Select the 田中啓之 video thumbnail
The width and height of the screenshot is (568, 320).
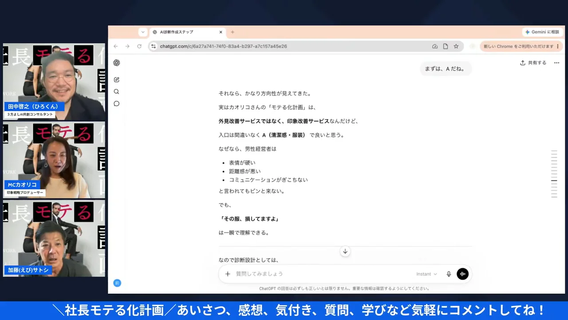point(54,82)
